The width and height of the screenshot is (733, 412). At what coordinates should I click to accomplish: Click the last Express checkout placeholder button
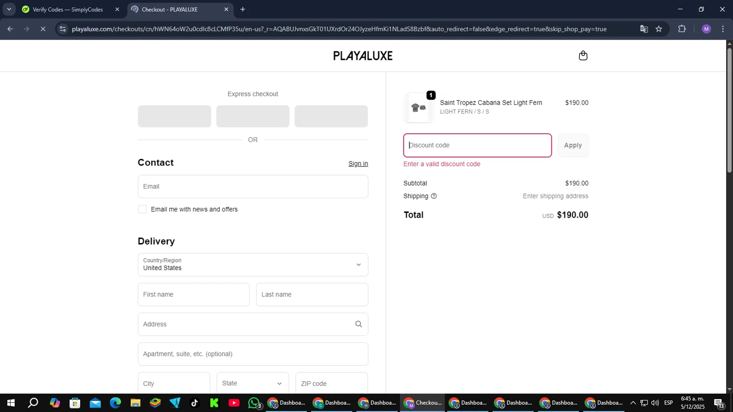point(331,116)
